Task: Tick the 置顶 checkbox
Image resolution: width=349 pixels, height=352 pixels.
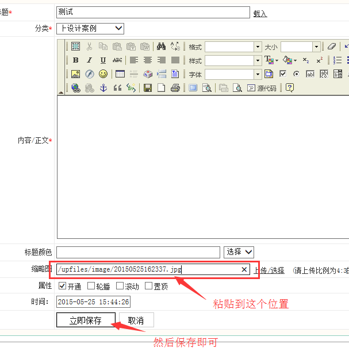Action: click(x=148, y=286)
